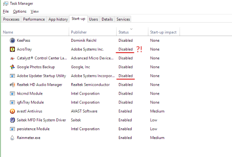Switch to the Services tab
232x157 pixels.
pos(123,19)
